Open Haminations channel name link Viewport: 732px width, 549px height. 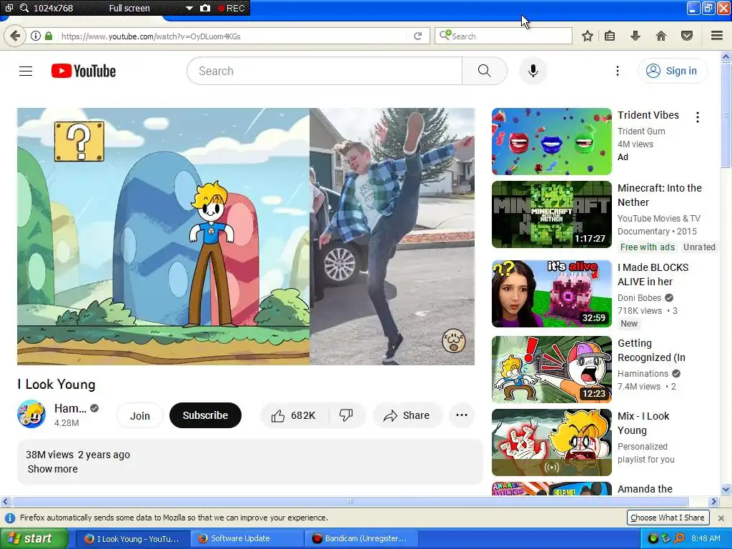coord(70,408)
